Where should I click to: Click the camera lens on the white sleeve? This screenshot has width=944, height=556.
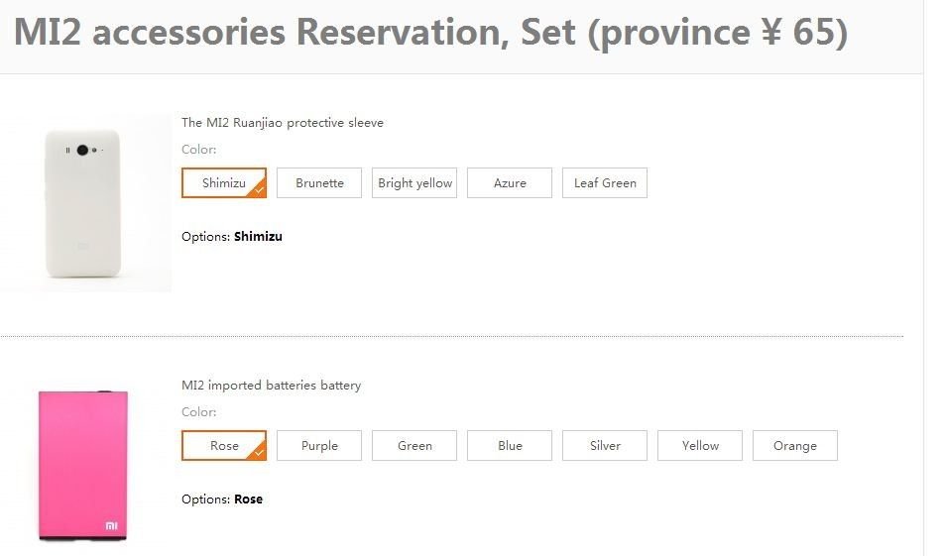[82, 150]
